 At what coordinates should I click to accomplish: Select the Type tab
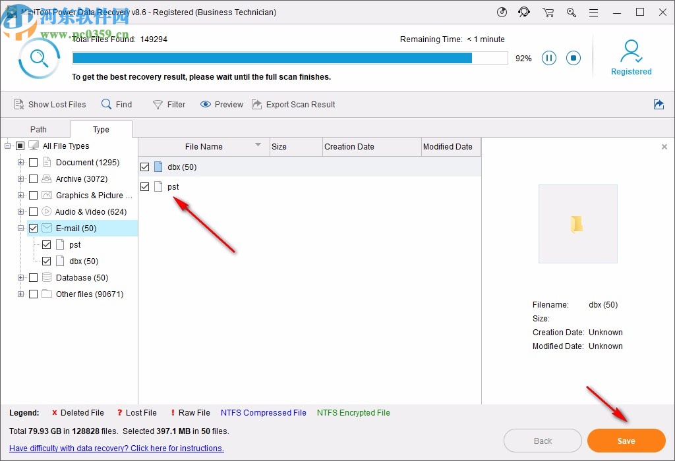tap(101, 130)
